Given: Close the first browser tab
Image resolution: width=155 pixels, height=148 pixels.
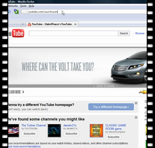Looking at the screenshot, I should pos(23,24).
